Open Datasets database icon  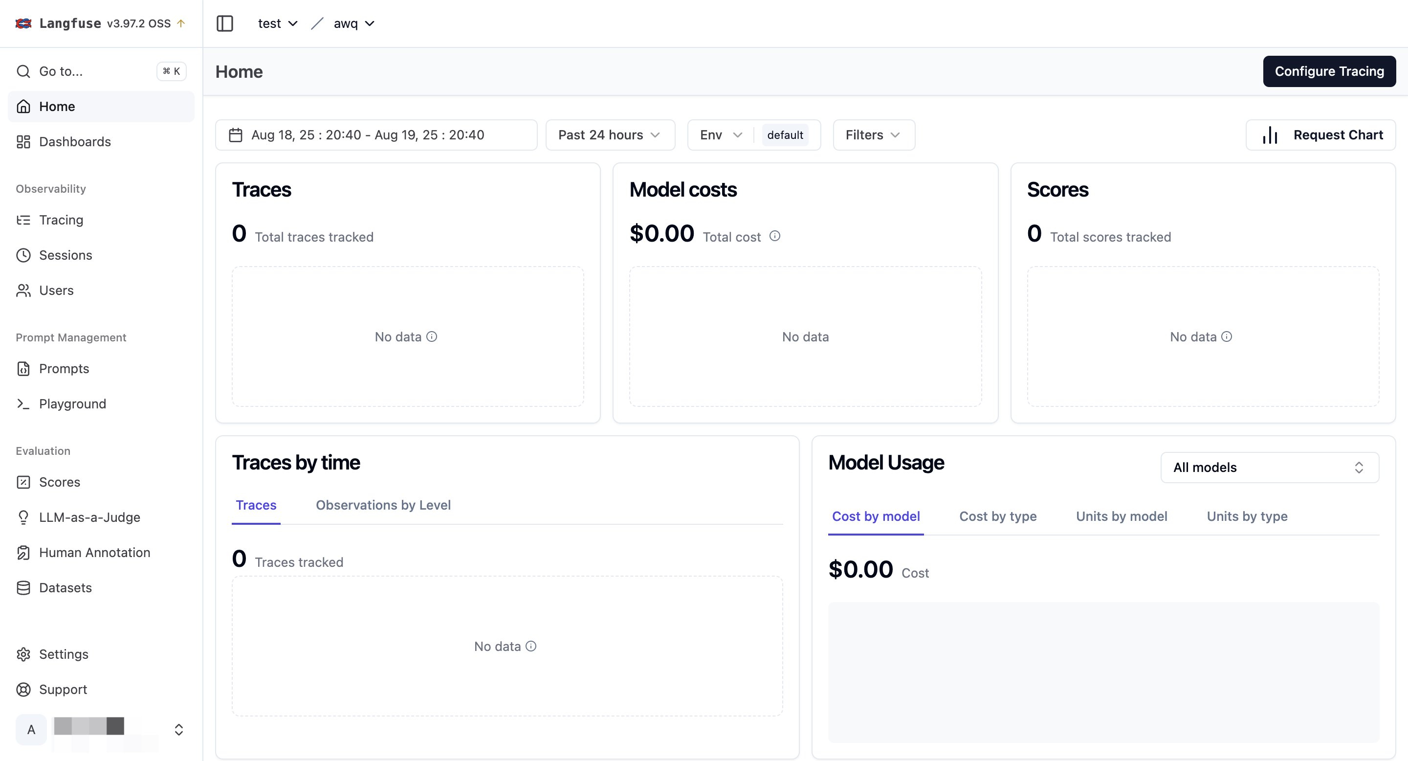[23, 588]
